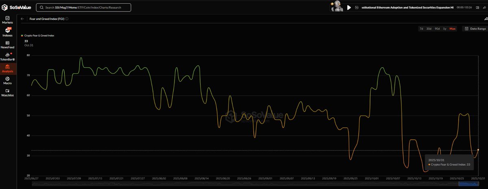488x189 pixels.
Task: Focus the search box for SSI/Mag7/Meme
Action: tap(84, 7)
